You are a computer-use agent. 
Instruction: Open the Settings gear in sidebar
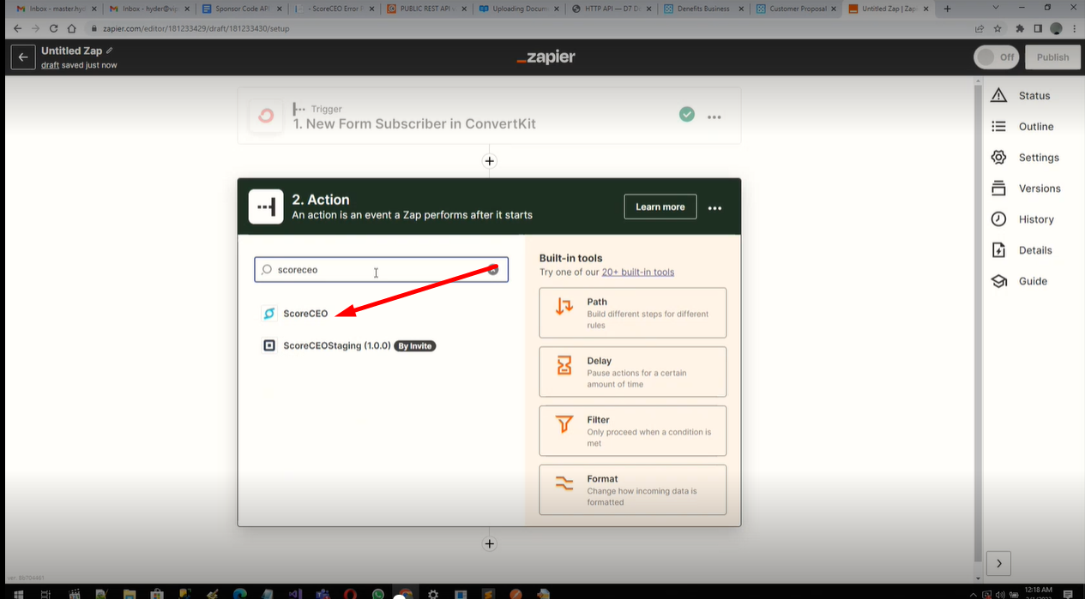coord(1025,158)
